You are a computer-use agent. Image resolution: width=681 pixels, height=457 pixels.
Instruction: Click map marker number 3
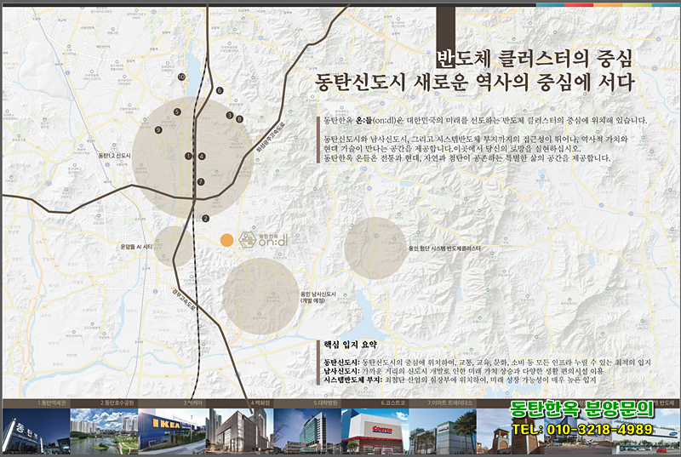click(230, 115)
